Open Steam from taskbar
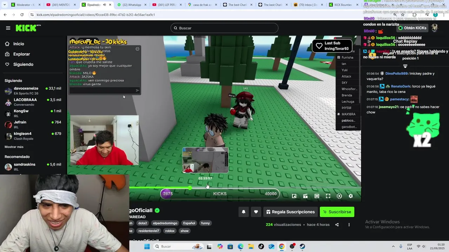Screen dimensions: 449x252 (302, 246)
